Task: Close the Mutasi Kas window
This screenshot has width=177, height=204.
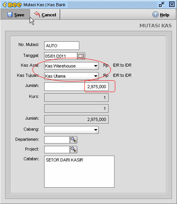Action: (x=172, y=4)
